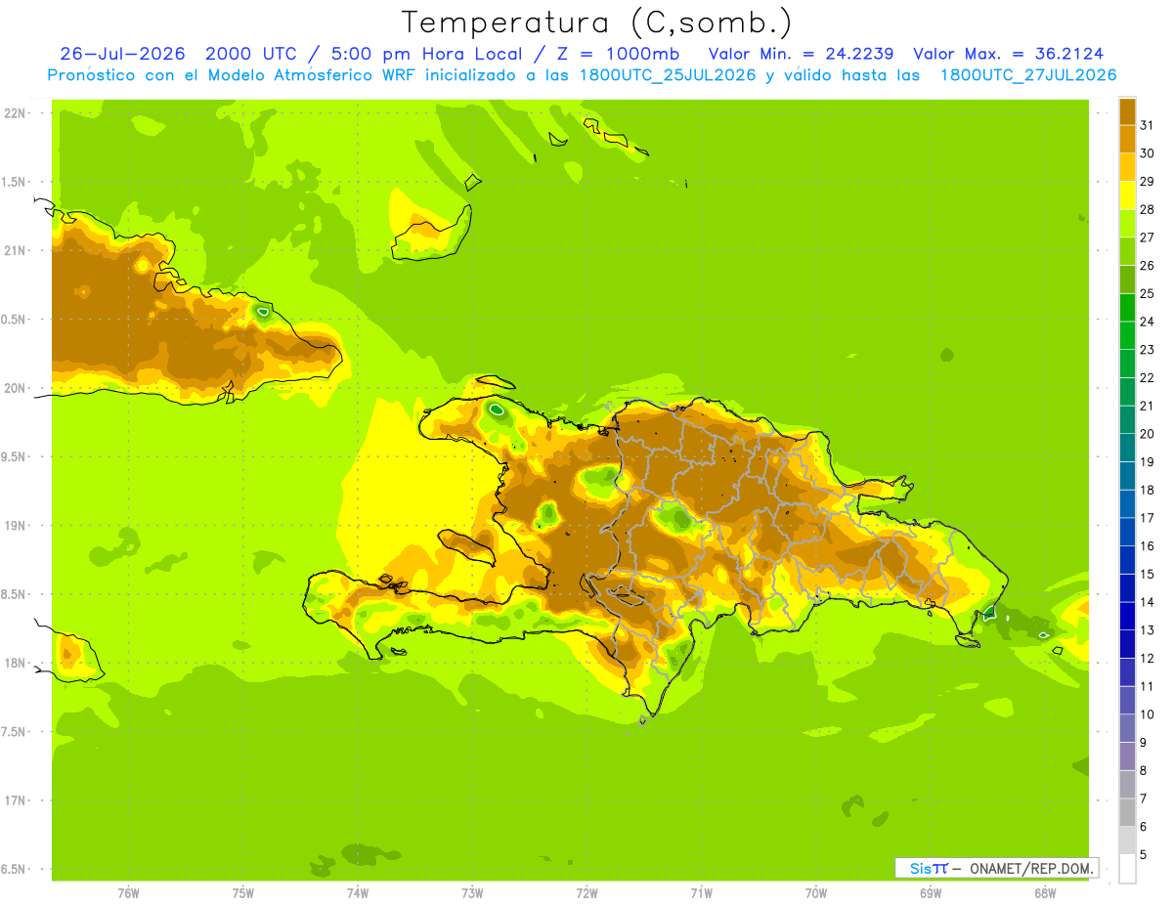Click the "71W" longitude axis label
This screenshot has width=1173, height=906.
[x=701, y=893]
